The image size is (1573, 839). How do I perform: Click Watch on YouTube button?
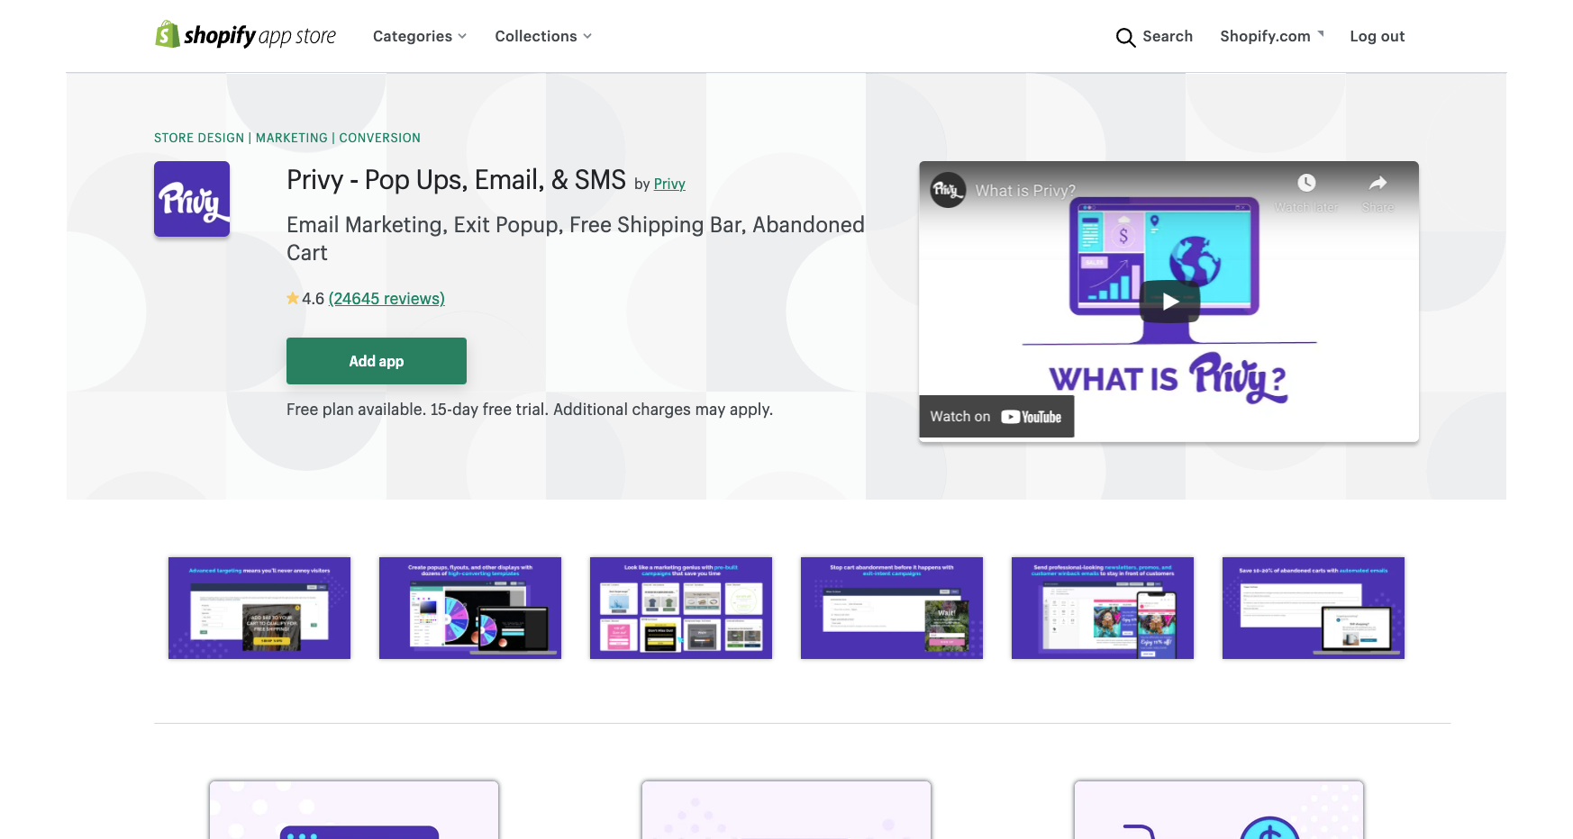tap(996, 417)
